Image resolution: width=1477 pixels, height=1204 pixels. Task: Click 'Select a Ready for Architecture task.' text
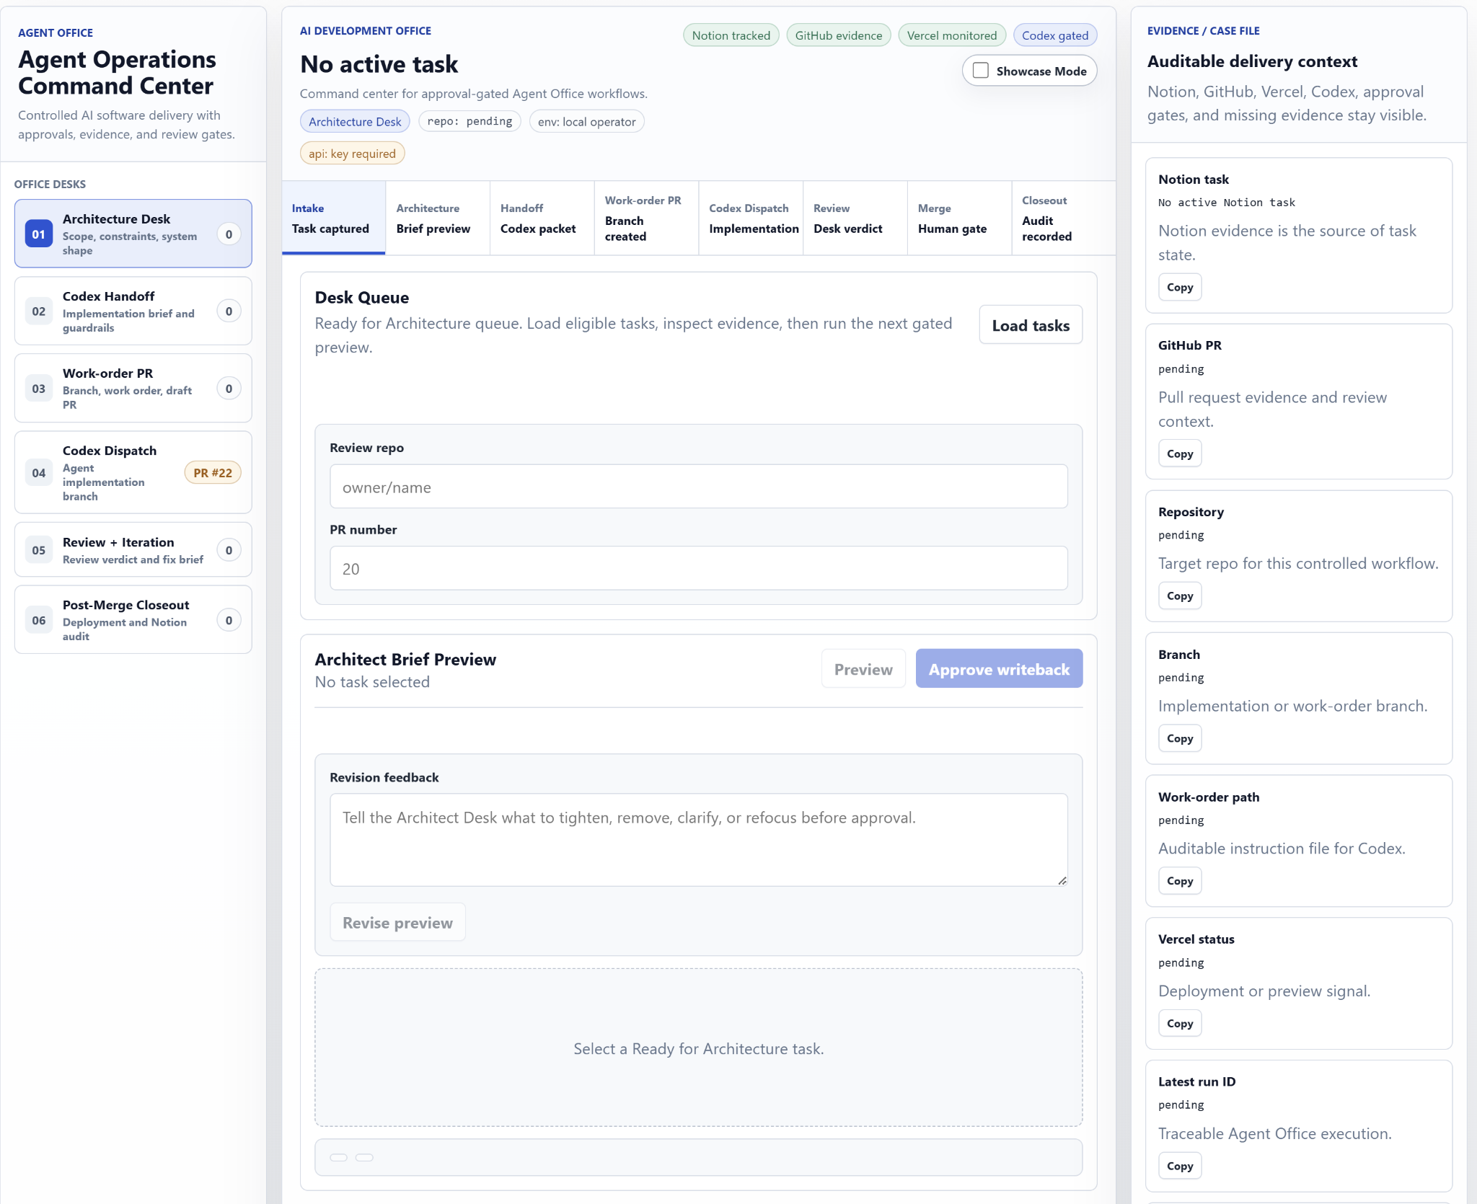(x=698, y=1048)
